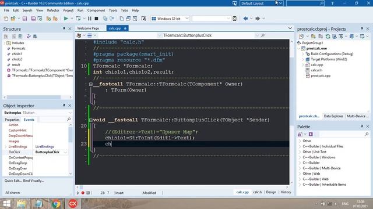Open the Default Layout dropdown
The image size is (373, 209).
pos(281,3)
